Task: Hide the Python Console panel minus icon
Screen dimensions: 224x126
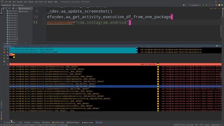Action: (x=220, y=46)
